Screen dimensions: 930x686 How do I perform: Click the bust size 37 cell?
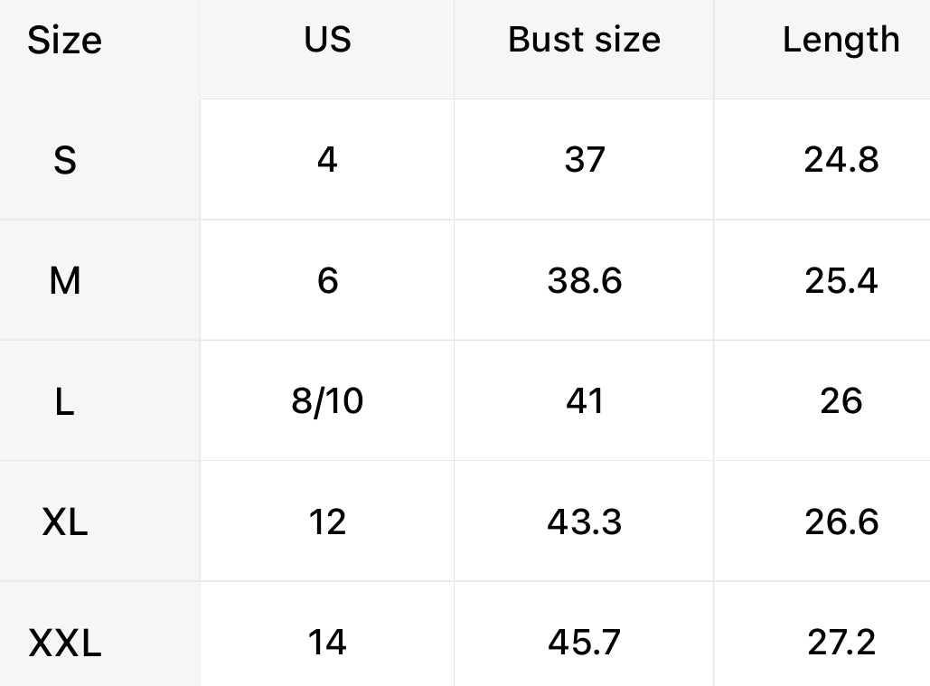click(584, 160)
